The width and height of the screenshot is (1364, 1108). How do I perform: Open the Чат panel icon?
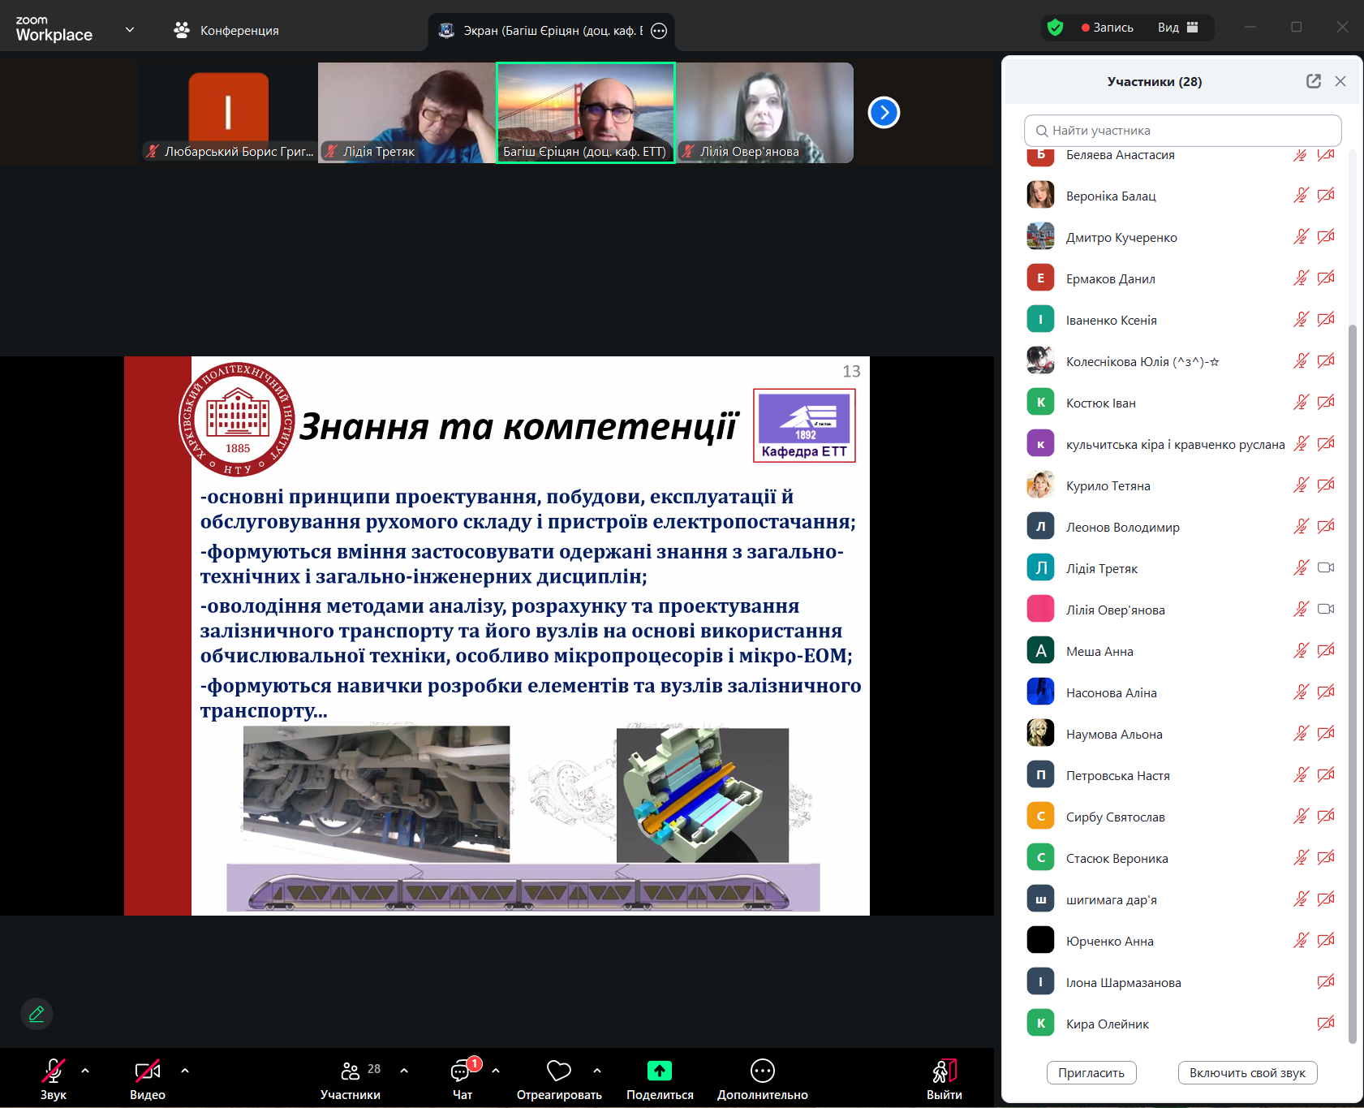click(461, 1071)
